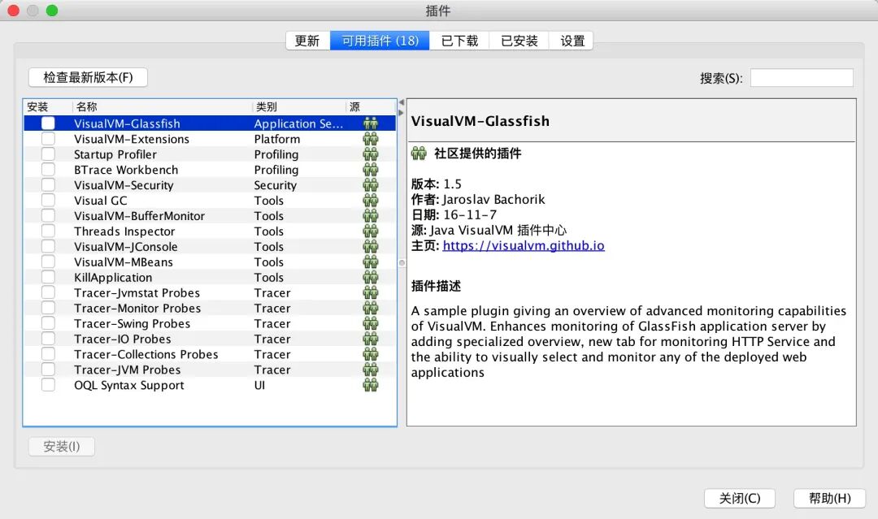Click the community icon beside 社区提供的插件
This screenshot has height=519, width=878.
419,154
